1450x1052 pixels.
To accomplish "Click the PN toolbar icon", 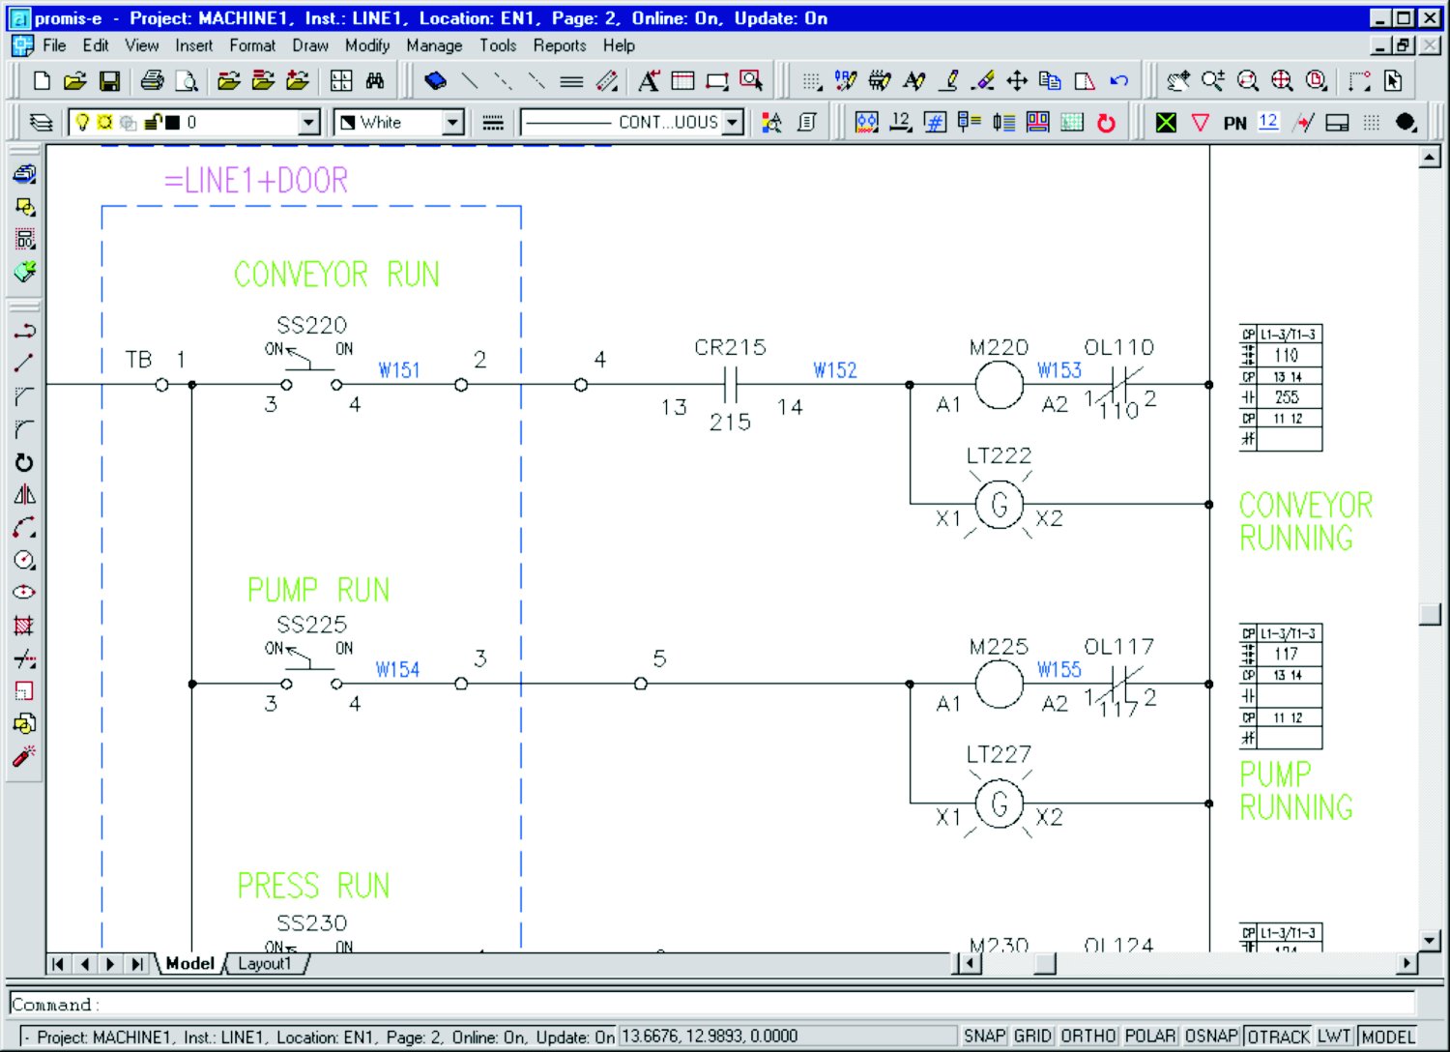I will [1234, 123].
